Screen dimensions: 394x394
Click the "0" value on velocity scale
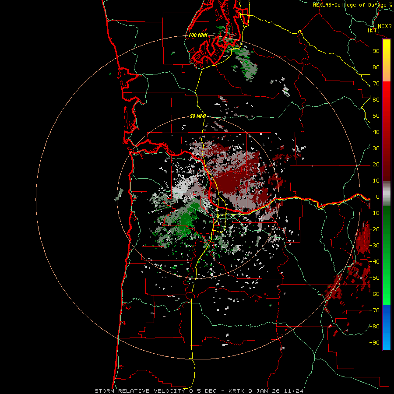(378, 197)
